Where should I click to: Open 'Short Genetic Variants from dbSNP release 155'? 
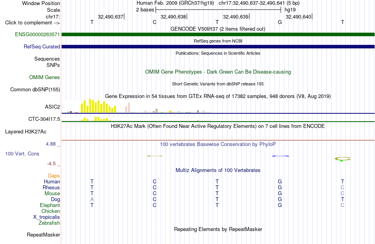click(x=218, y=84)
